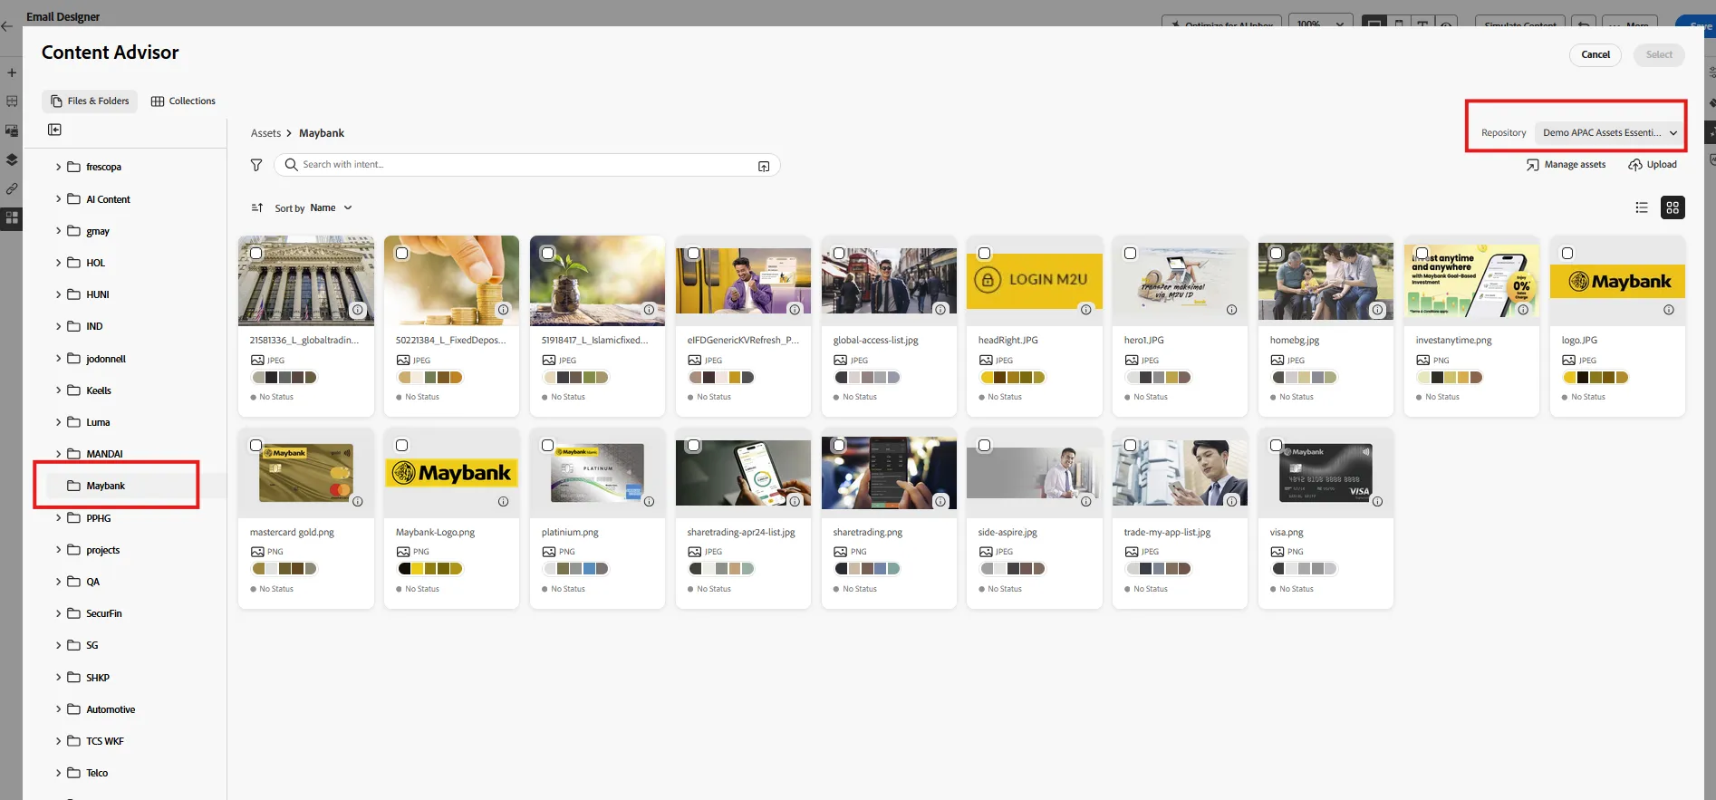The width and height of the screenshot is (1716, 800).
Task: Click the image search upload icon
Action: 764,166
